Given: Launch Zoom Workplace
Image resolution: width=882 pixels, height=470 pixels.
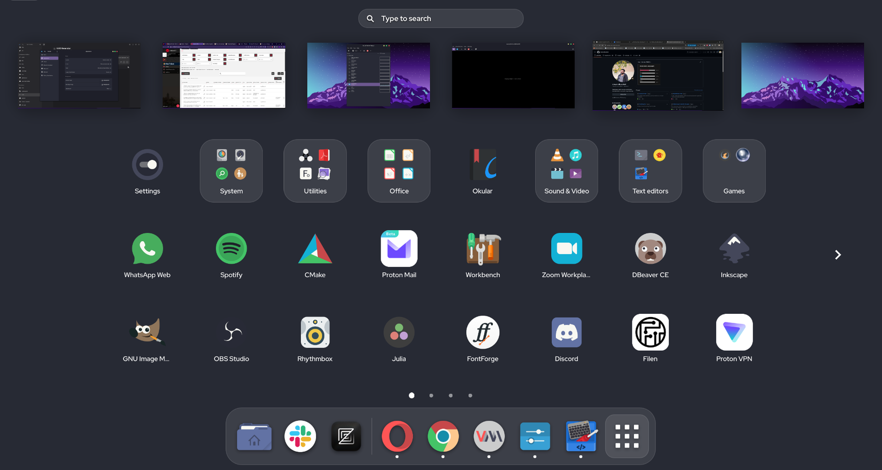Looking at the screenshot, I should click(x=567, y=255).
